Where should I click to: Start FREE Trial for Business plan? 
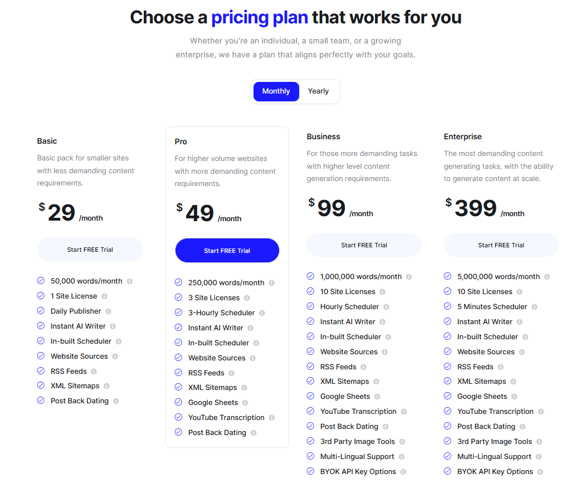tap(364, 245)
